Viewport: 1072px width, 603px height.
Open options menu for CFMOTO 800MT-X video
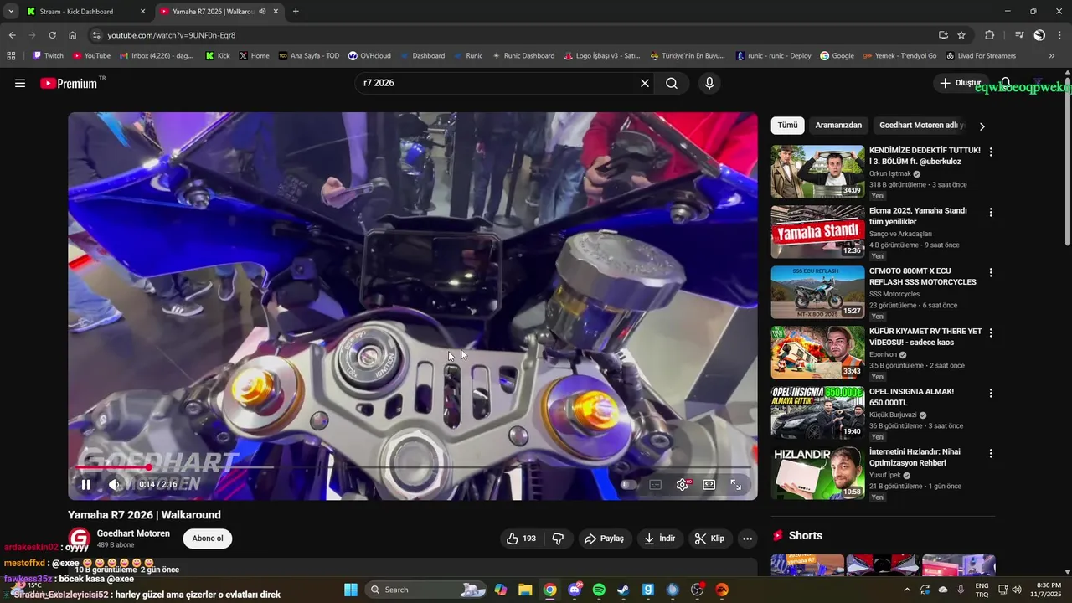[x=991, y=273]
